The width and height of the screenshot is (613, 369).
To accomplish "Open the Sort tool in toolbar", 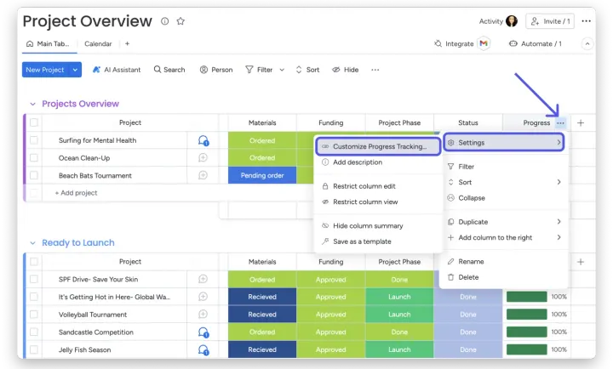I will point(307,70).
